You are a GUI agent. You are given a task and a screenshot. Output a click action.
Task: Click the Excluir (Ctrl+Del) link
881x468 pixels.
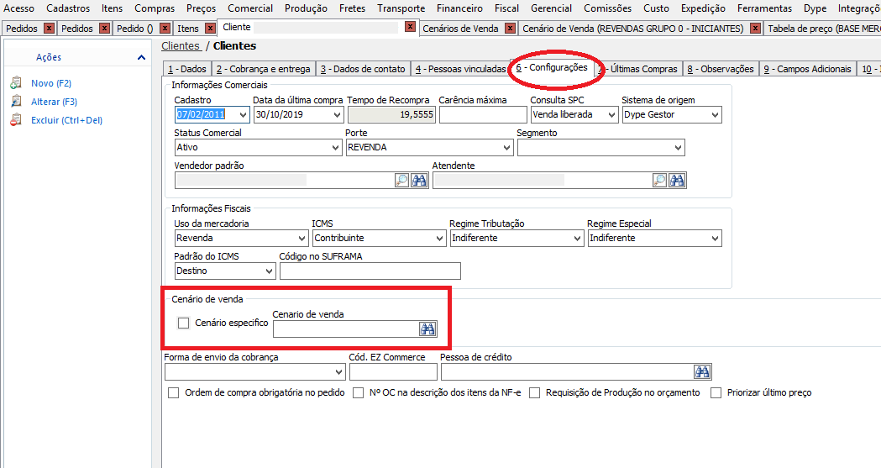pyautogui.click(x=67, y=120)
